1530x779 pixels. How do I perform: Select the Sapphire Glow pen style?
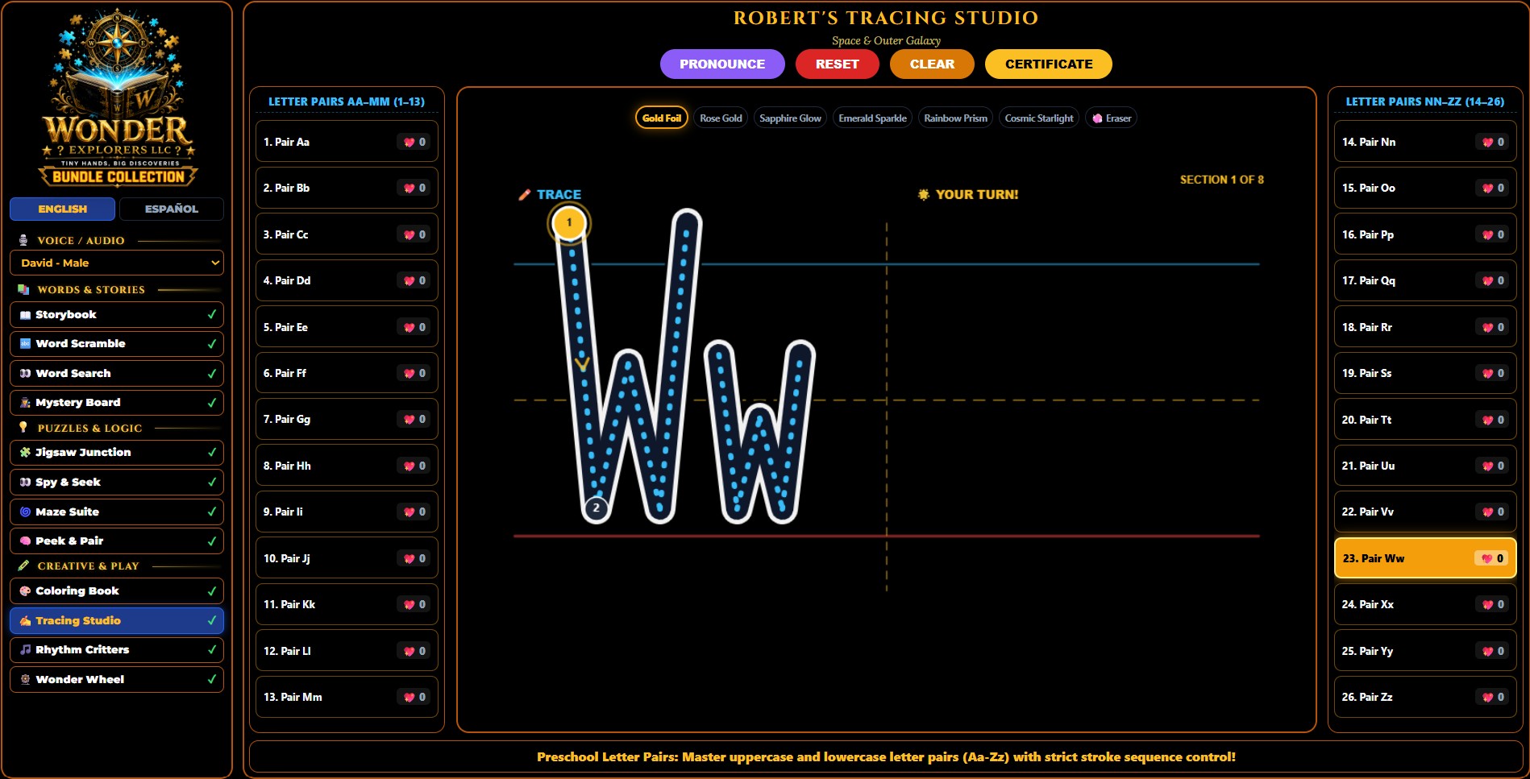coord(790,118)
